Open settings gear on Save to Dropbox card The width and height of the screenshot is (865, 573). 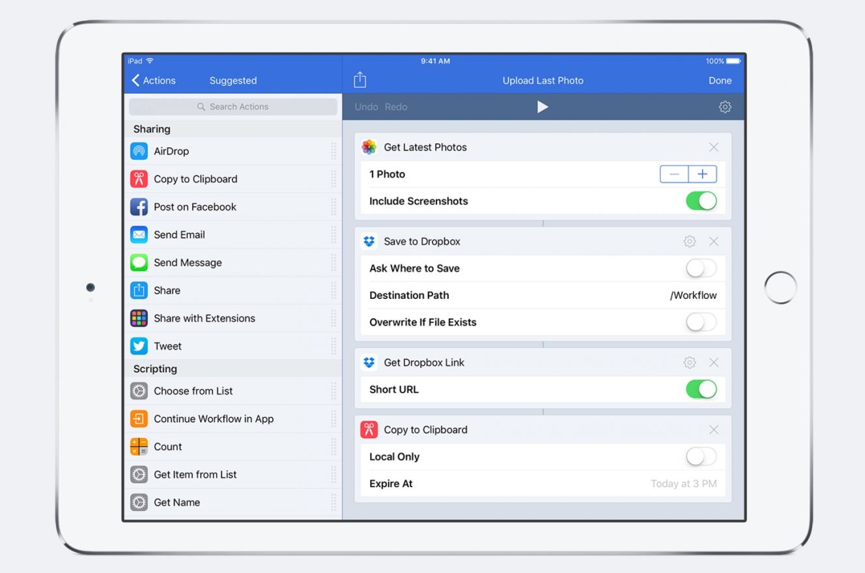coord(690,242)
